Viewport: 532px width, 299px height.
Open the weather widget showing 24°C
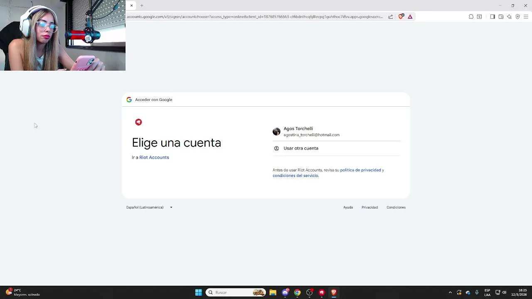(x=23, y=292)
